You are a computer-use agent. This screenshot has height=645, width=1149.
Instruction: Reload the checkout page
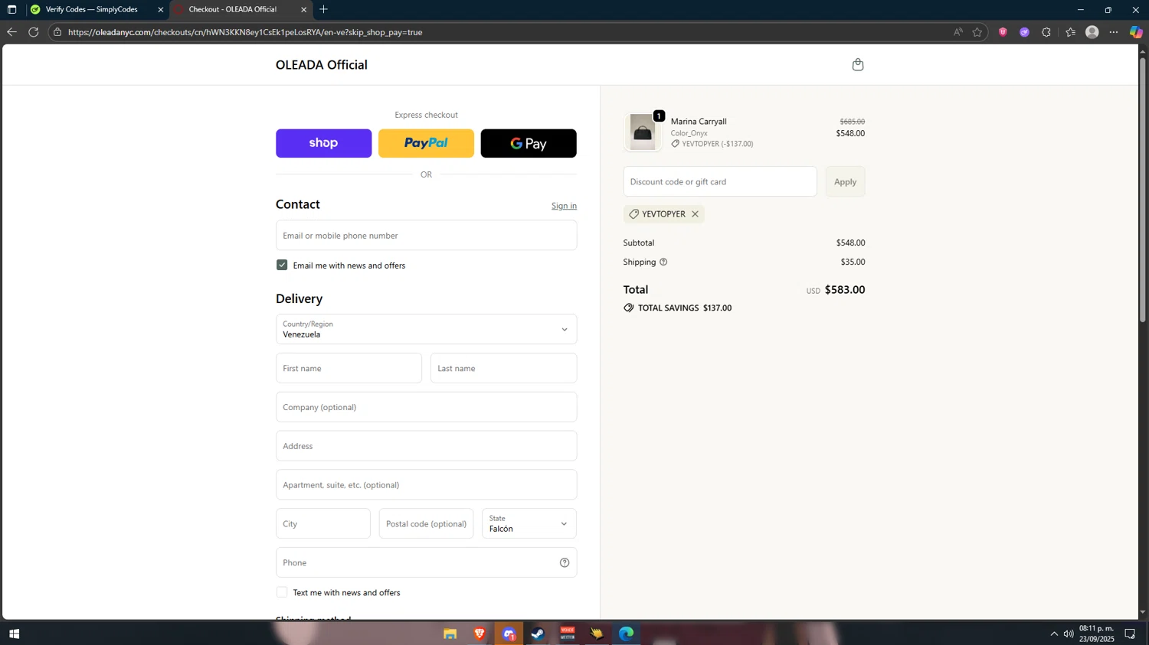(x=34, y=32)
